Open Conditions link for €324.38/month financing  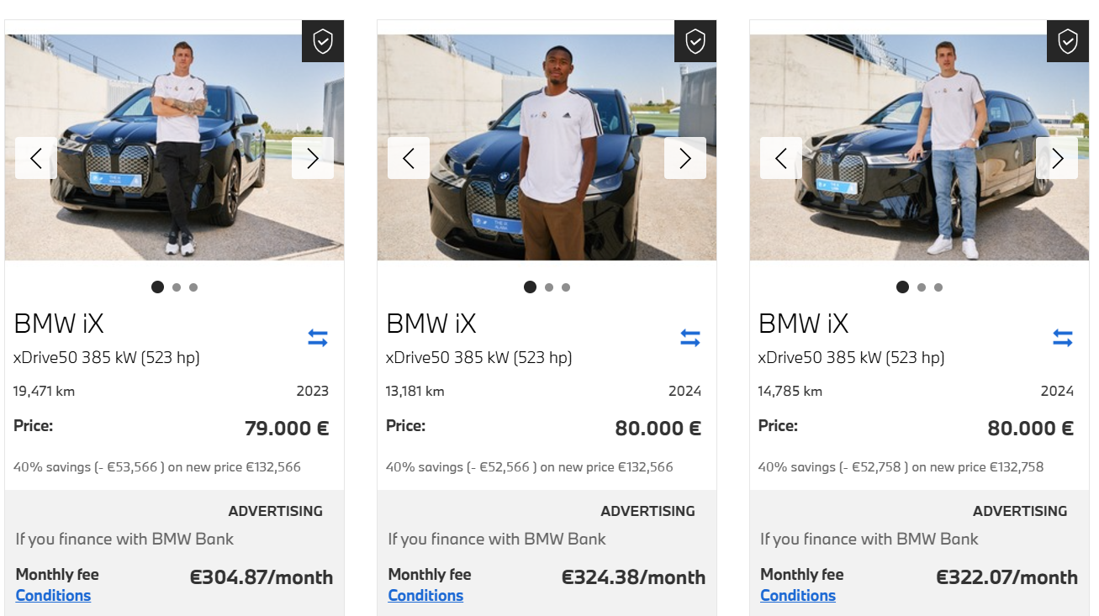425,596
